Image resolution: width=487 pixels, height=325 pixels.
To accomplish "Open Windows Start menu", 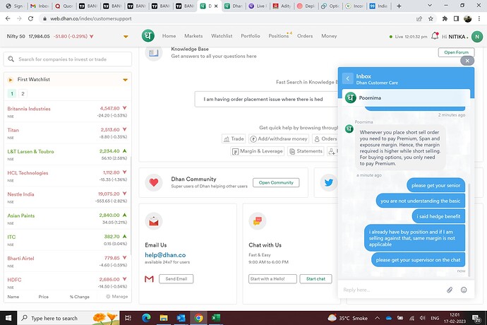I will (8, 318).
